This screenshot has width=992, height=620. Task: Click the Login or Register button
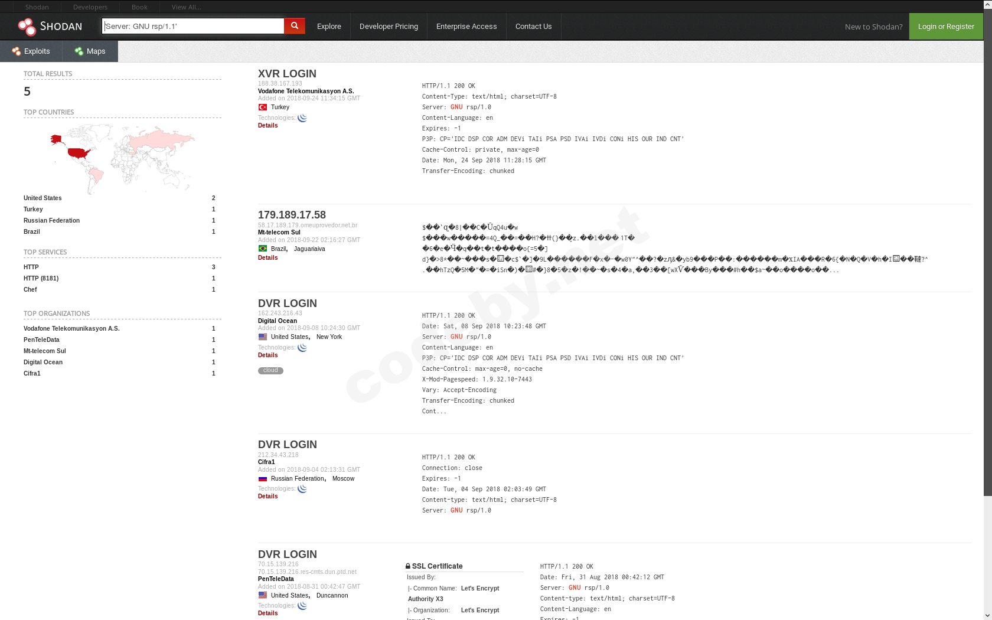click(x=945, y=26)
